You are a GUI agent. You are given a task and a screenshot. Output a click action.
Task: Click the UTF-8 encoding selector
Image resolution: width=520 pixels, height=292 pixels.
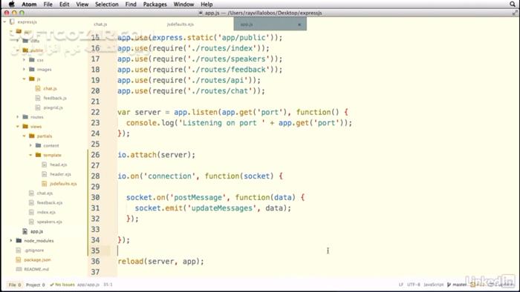pos(414,285)
